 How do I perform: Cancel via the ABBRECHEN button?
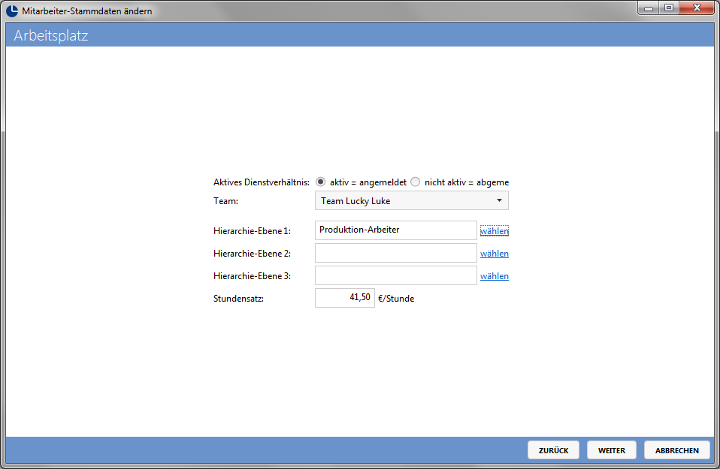(677, 450)
